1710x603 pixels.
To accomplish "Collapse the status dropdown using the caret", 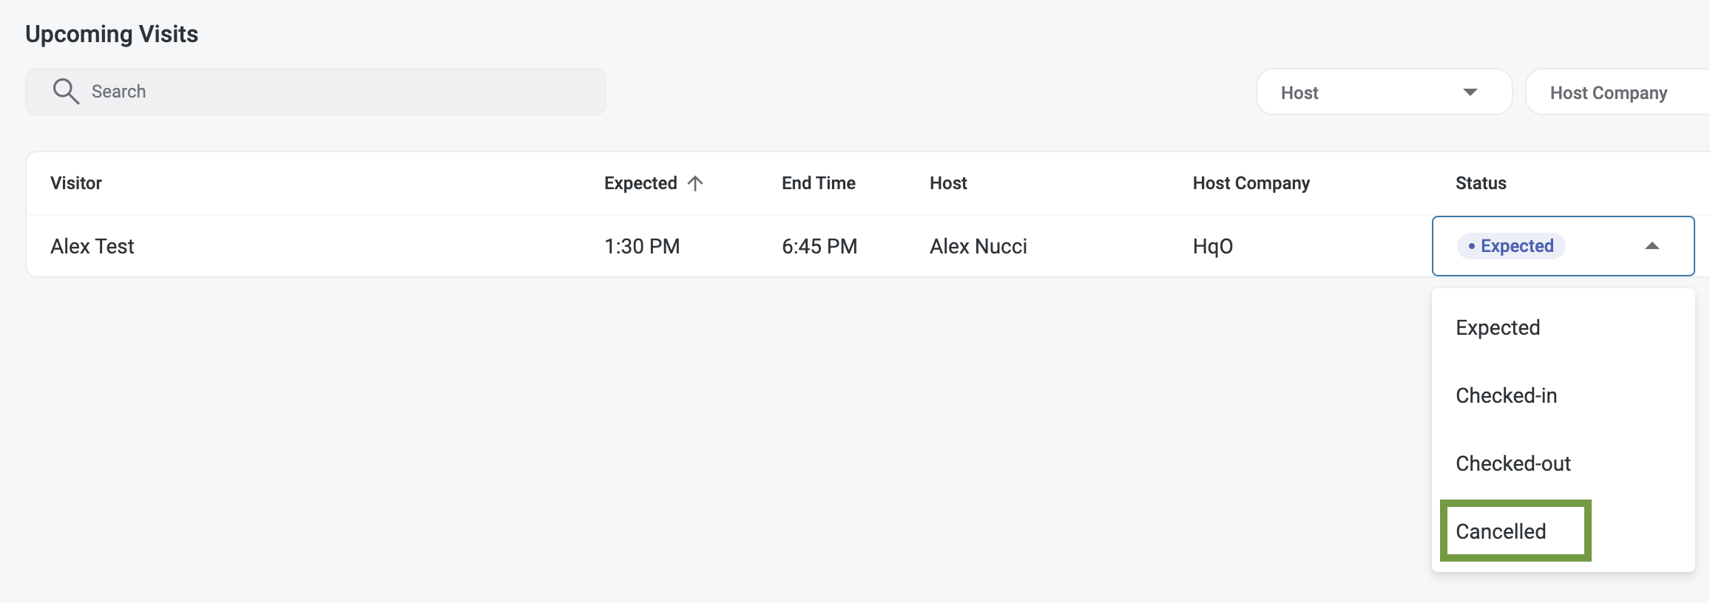I will (1652, 246).
